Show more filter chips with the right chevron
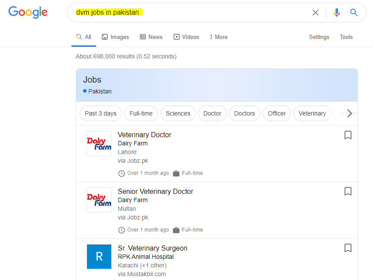 (349, 113)
